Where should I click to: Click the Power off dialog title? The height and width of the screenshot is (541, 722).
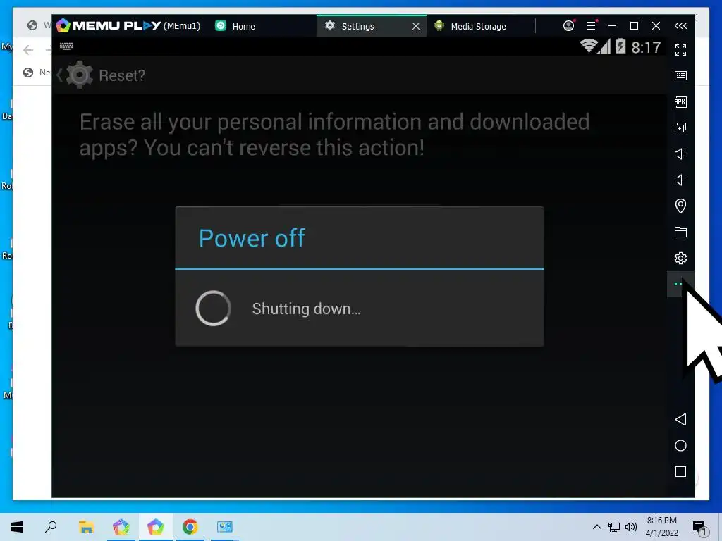pos(252,238)
